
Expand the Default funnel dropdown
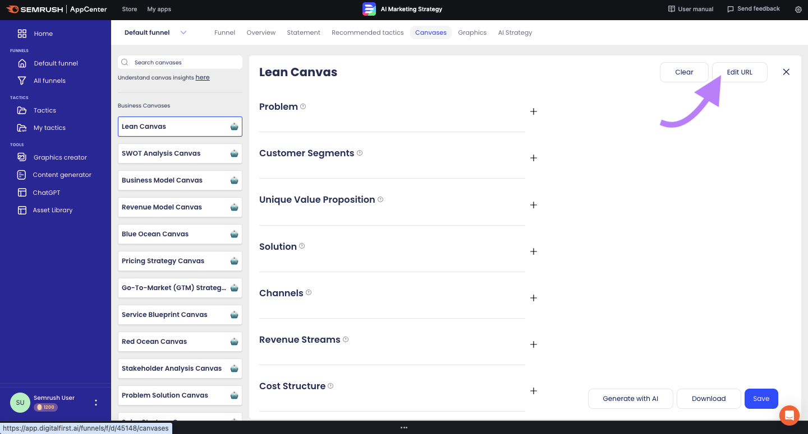[x=183, y=32]
